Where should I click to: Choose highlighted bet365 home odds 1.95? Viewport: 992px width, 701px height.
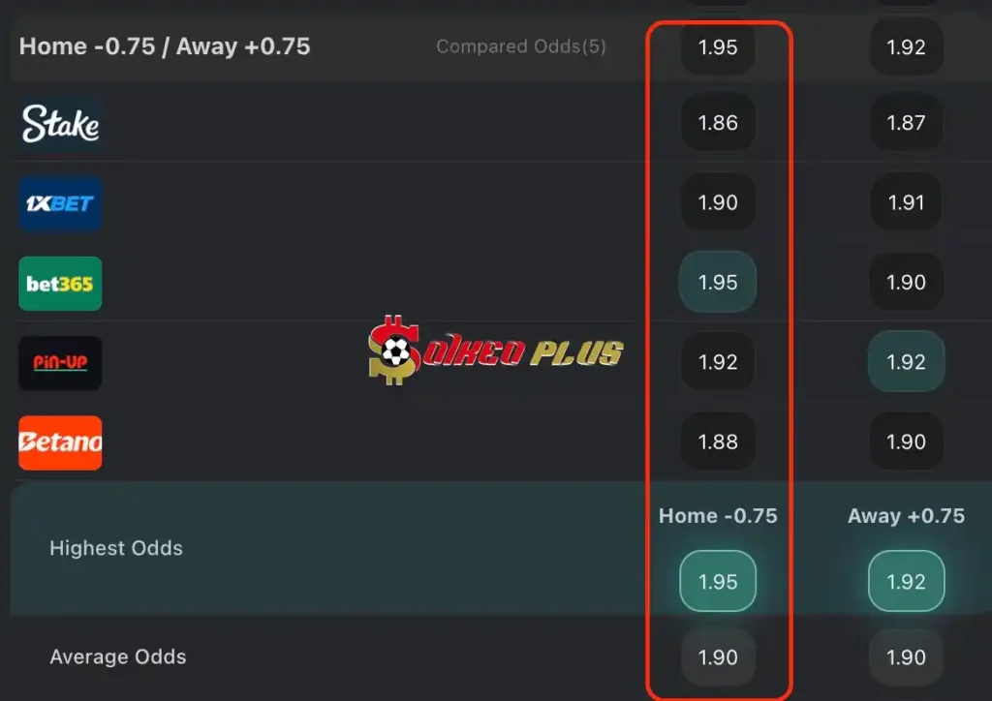click(x=718, y=282)
